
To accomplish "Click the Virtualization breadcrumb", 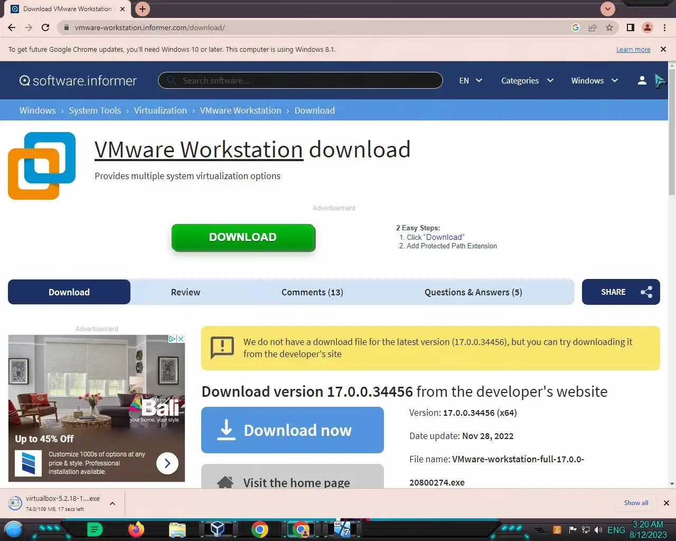I will tap(161, 110).
